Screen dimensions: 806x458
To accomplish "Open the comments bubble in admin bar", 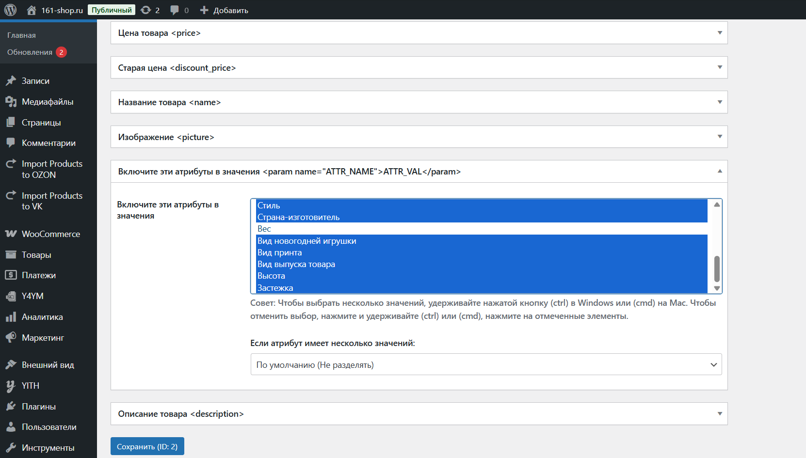I will (x=175, y=10).
